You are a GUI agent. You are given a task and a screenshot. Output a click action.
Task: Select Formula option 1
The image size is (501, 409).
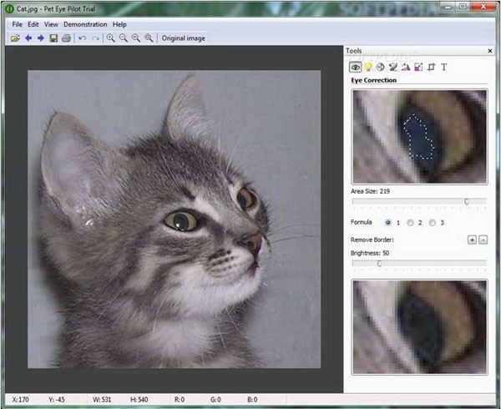tap(388, 223)
